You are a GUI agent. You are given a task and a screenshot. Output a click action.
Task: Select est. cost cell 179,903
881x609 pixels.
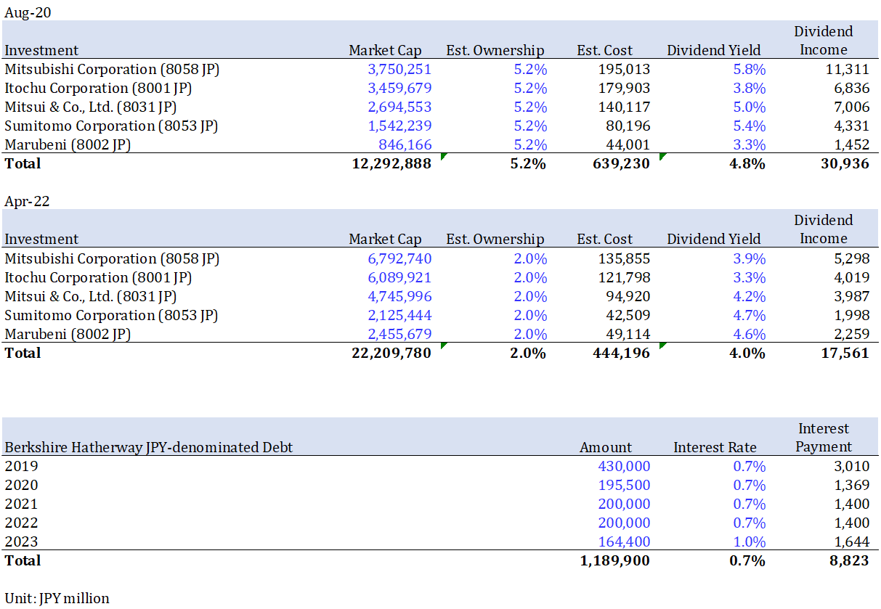click(x=625, y=88)
